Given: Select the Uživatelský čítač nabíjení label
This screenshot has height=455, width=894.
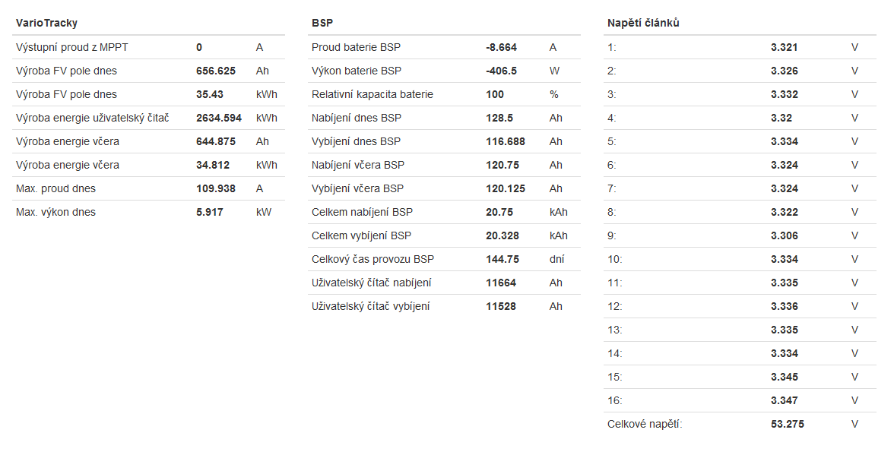Looking at the screenshot, I should click(372, 283).
